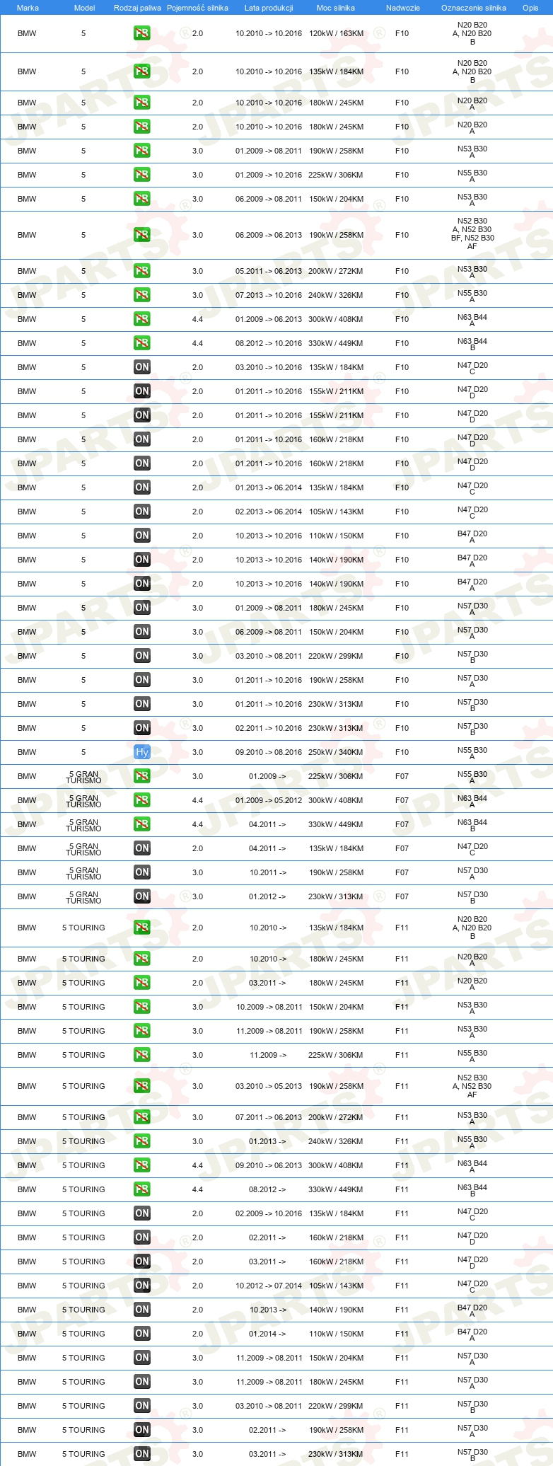The height and width of the screenshot is (1466, 553).
Task: Select '5 TOURING' in the 08.2012 -> row
Action: click(83, 1189)
